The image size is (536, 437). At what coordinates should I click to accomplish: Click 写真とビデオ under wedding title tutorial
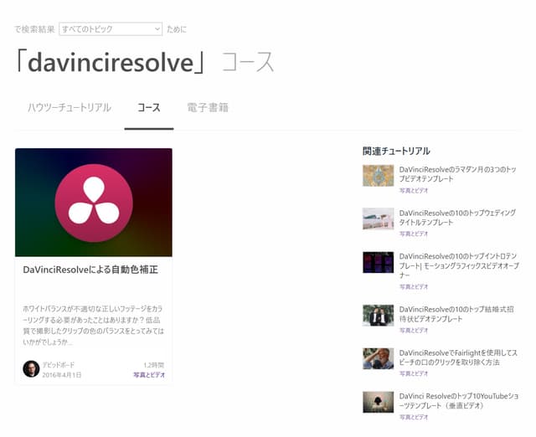click(414, 234)
